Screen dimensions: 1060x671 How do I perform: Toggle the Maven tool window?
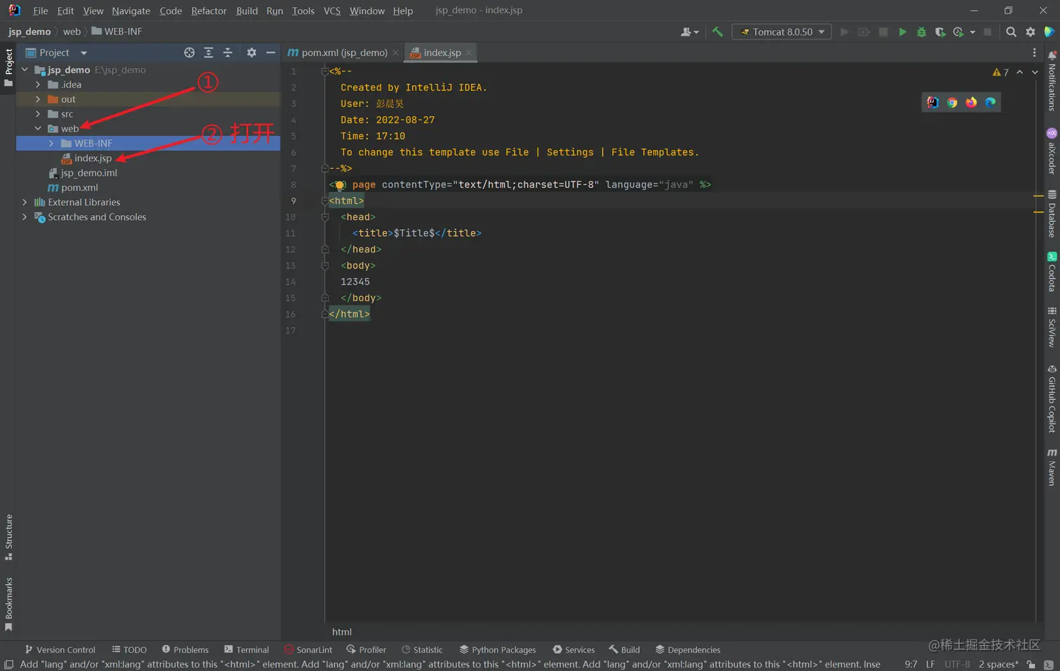(1052, 467)
